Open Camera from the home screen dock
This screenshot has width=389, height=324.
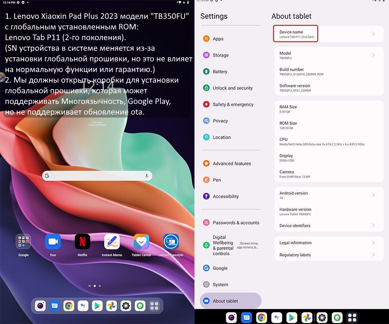[x=40, y=306]
